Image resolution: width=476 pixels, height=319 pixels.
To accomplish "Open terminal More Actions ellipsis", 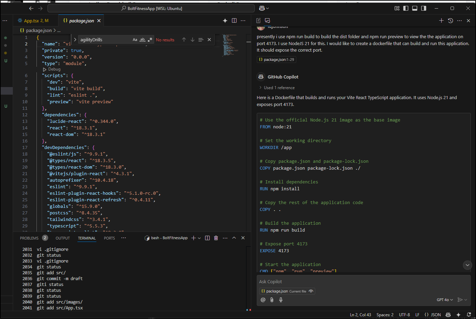I will pos(225,238).
